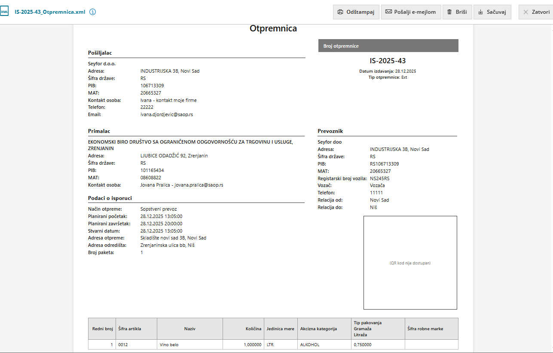Click the QR code placeholder box
Image resolution: width=553 pixels, height=353 pixels.
pyautogui.click(x=410, y=263)
